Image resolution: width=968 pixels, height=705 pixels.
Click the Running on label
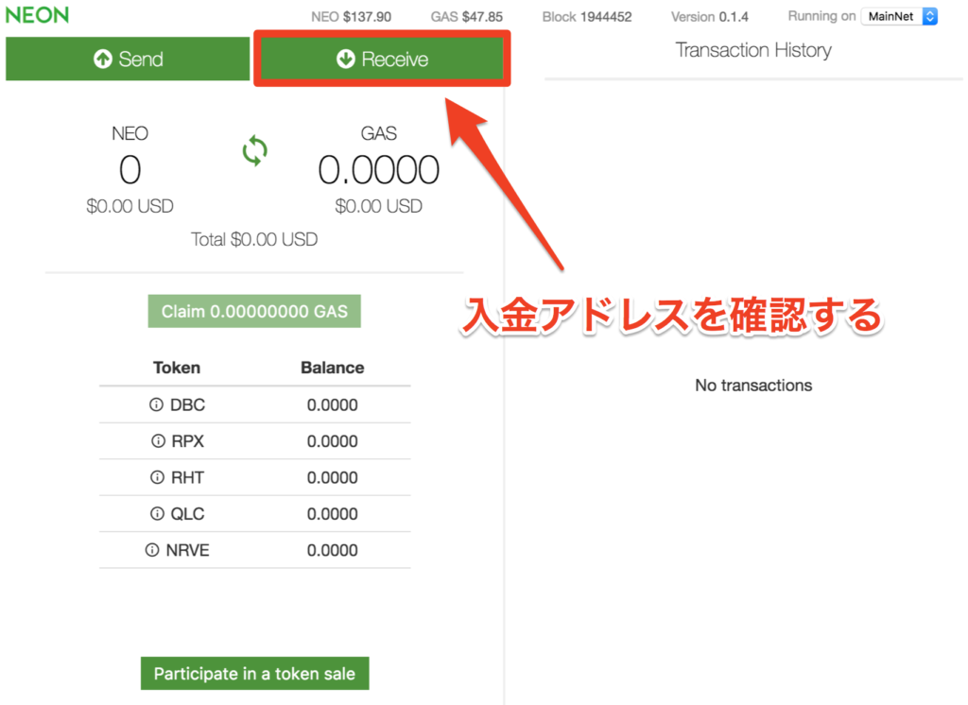(821, 17)
